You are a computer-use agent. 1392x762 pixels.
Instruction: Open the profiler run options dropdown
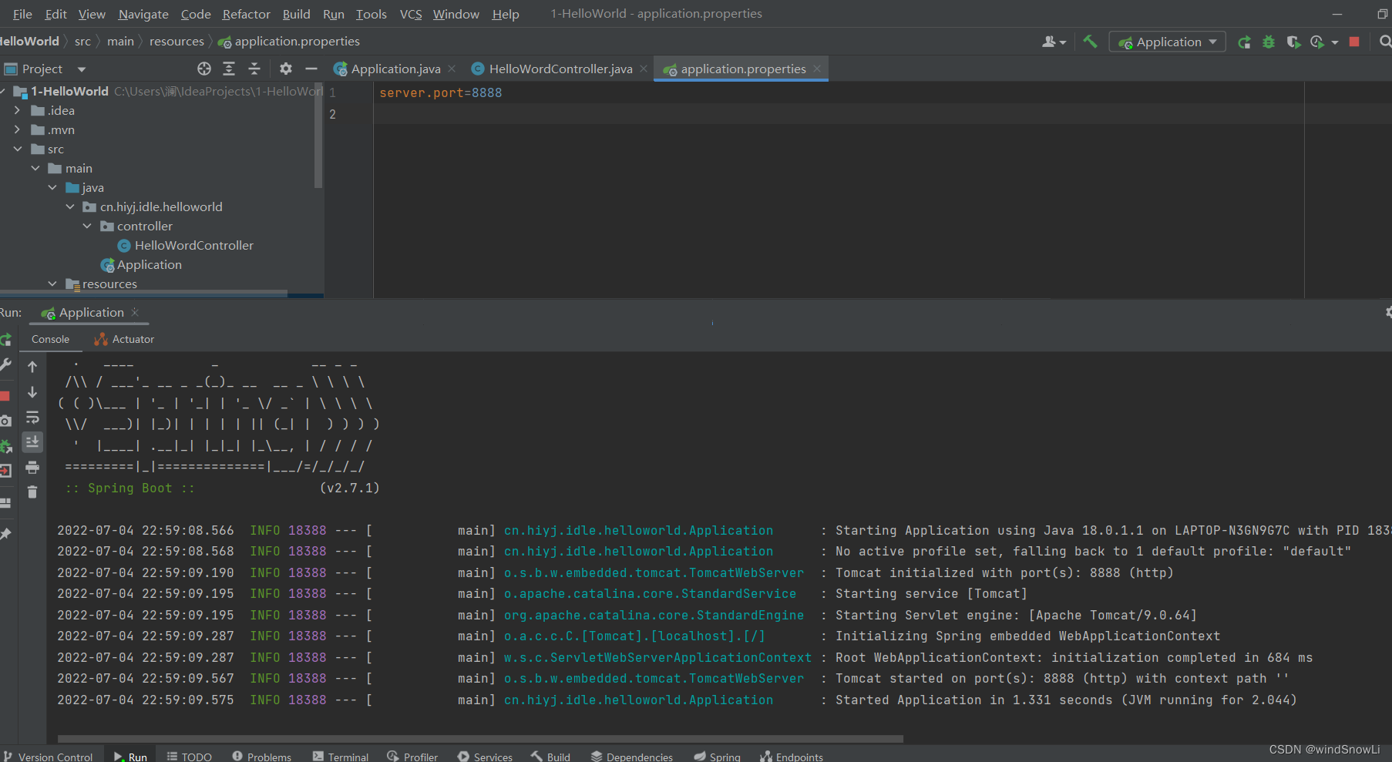[x=1335, y=42]
